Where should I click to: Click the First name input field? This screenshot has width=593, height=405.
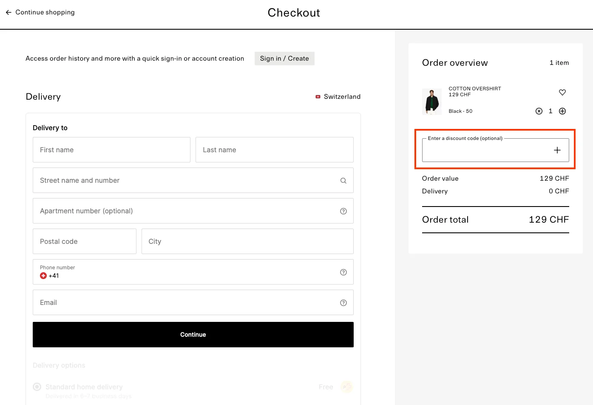tap(111, 150)
